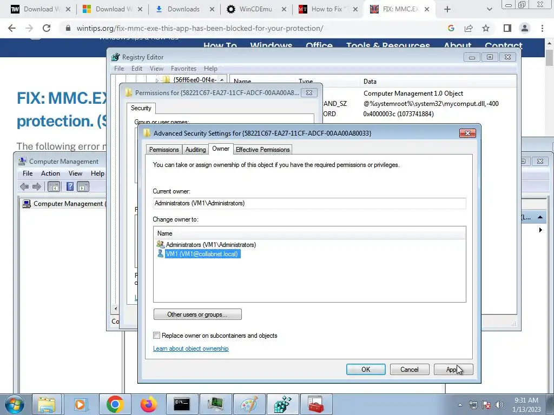Open Registry Editor Edit menu
The width and height of the screenshot is (554, 415).
pyautogui.click(x=137, y=69)
